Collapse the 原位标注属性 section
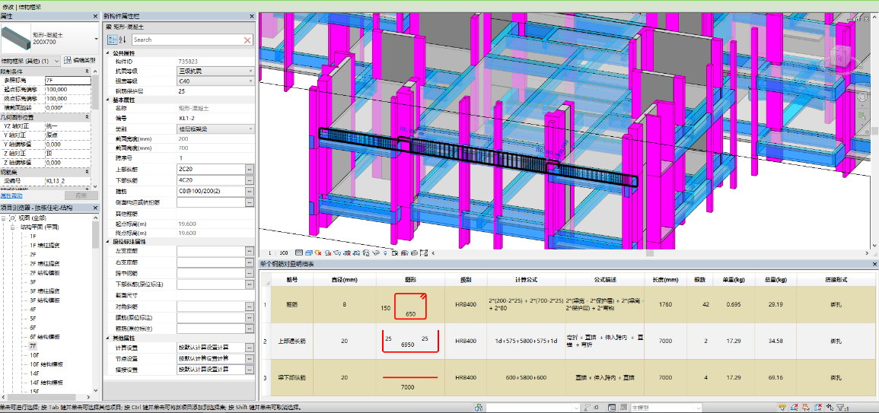Screen dimensions: 879x413 (x=107, y=242)
